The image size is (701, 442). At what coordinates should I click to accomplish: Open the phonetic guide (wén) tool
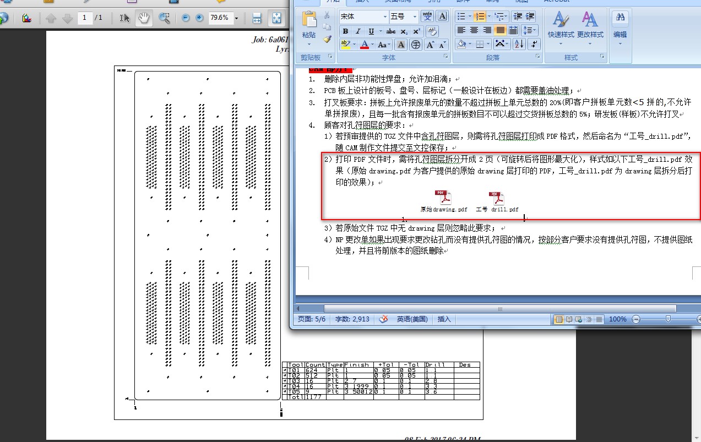click(427, 17)
